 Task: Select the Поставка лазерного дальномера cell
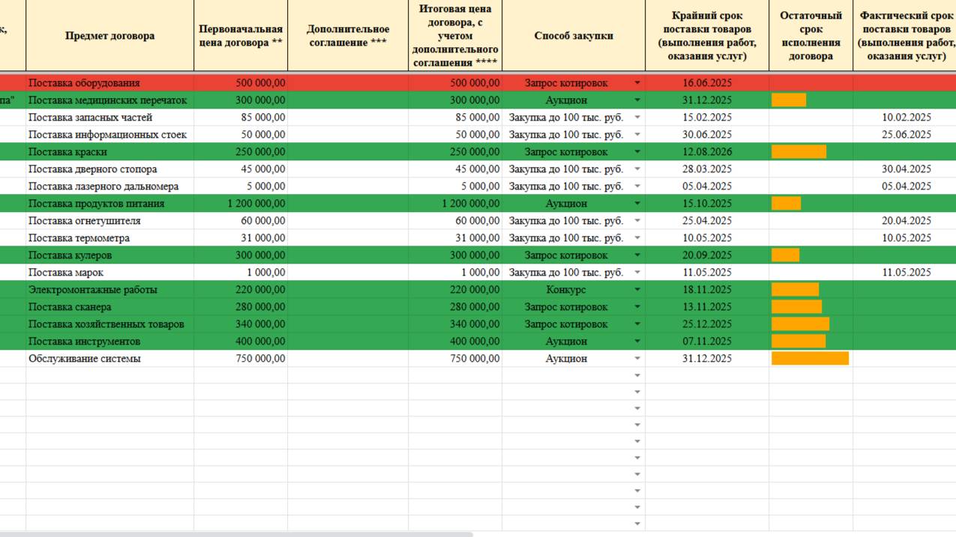point(110,186)
